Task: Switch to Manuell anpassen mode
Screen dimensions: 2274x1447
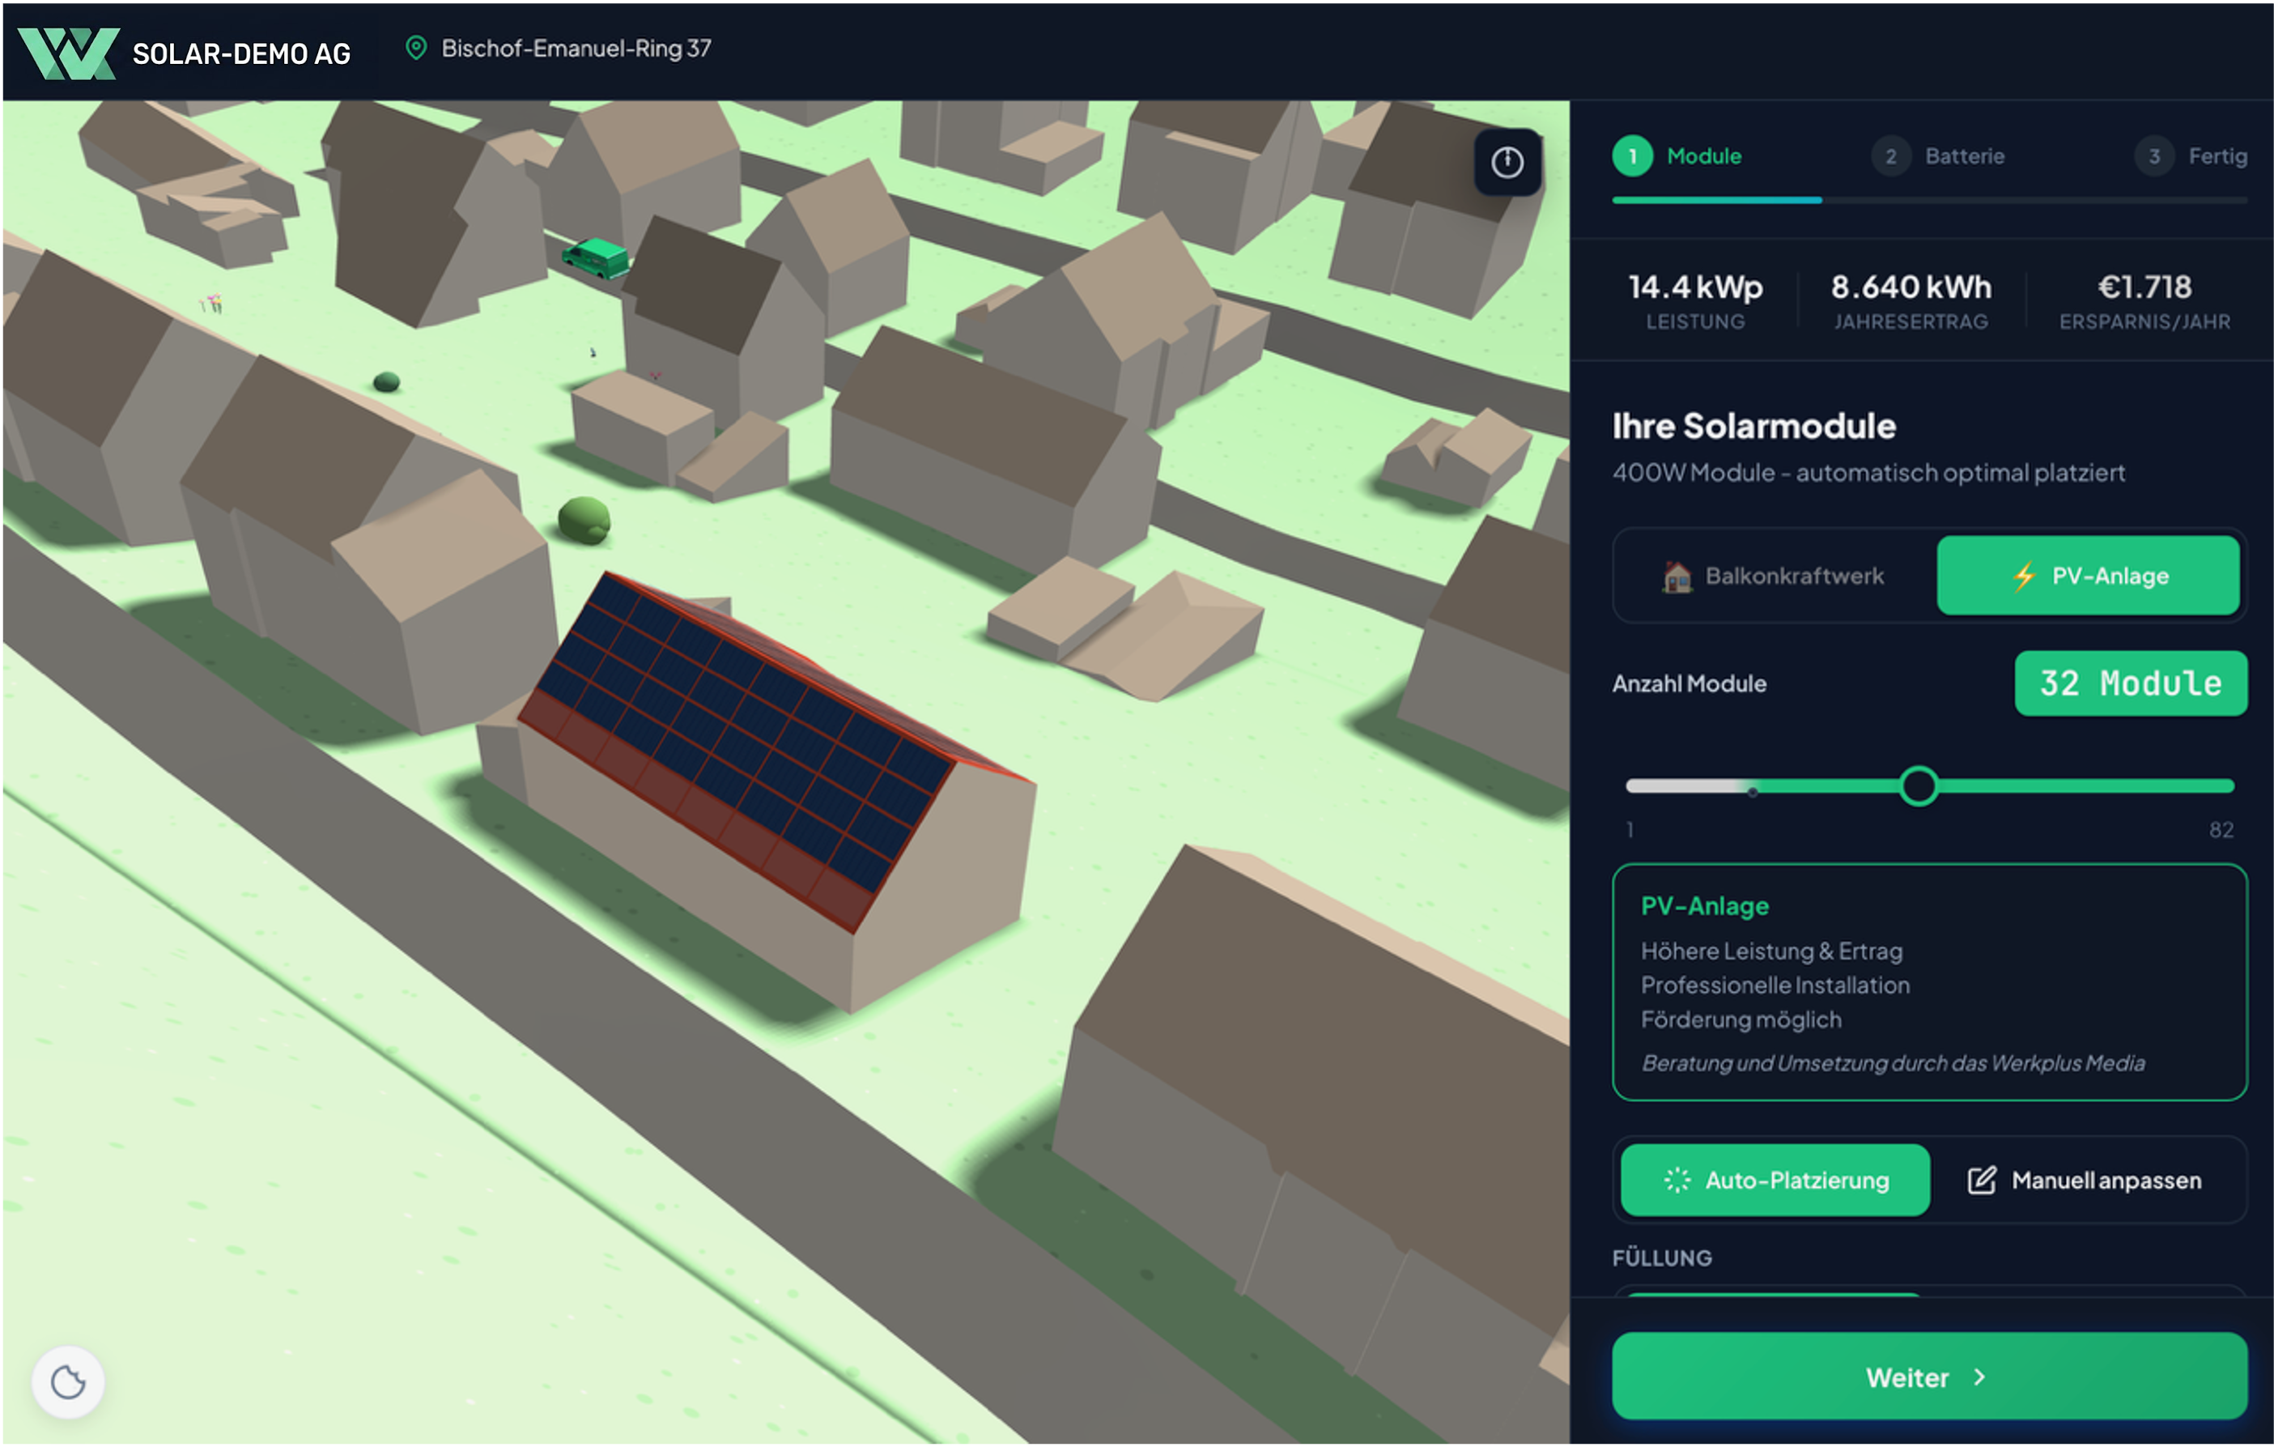Action: click(x=2085, y=1180)
